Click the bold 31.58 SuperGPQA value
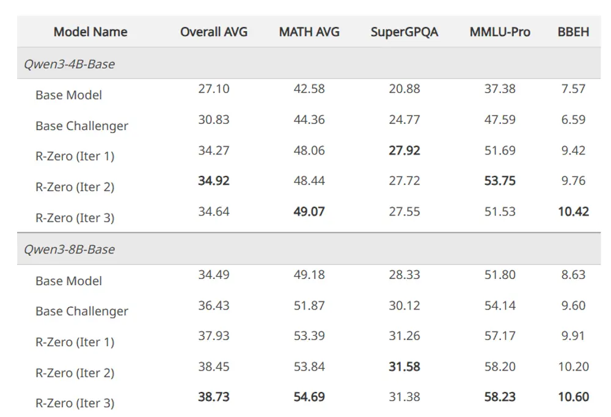This screenshot has height=417, width=611. pos(404,366)
